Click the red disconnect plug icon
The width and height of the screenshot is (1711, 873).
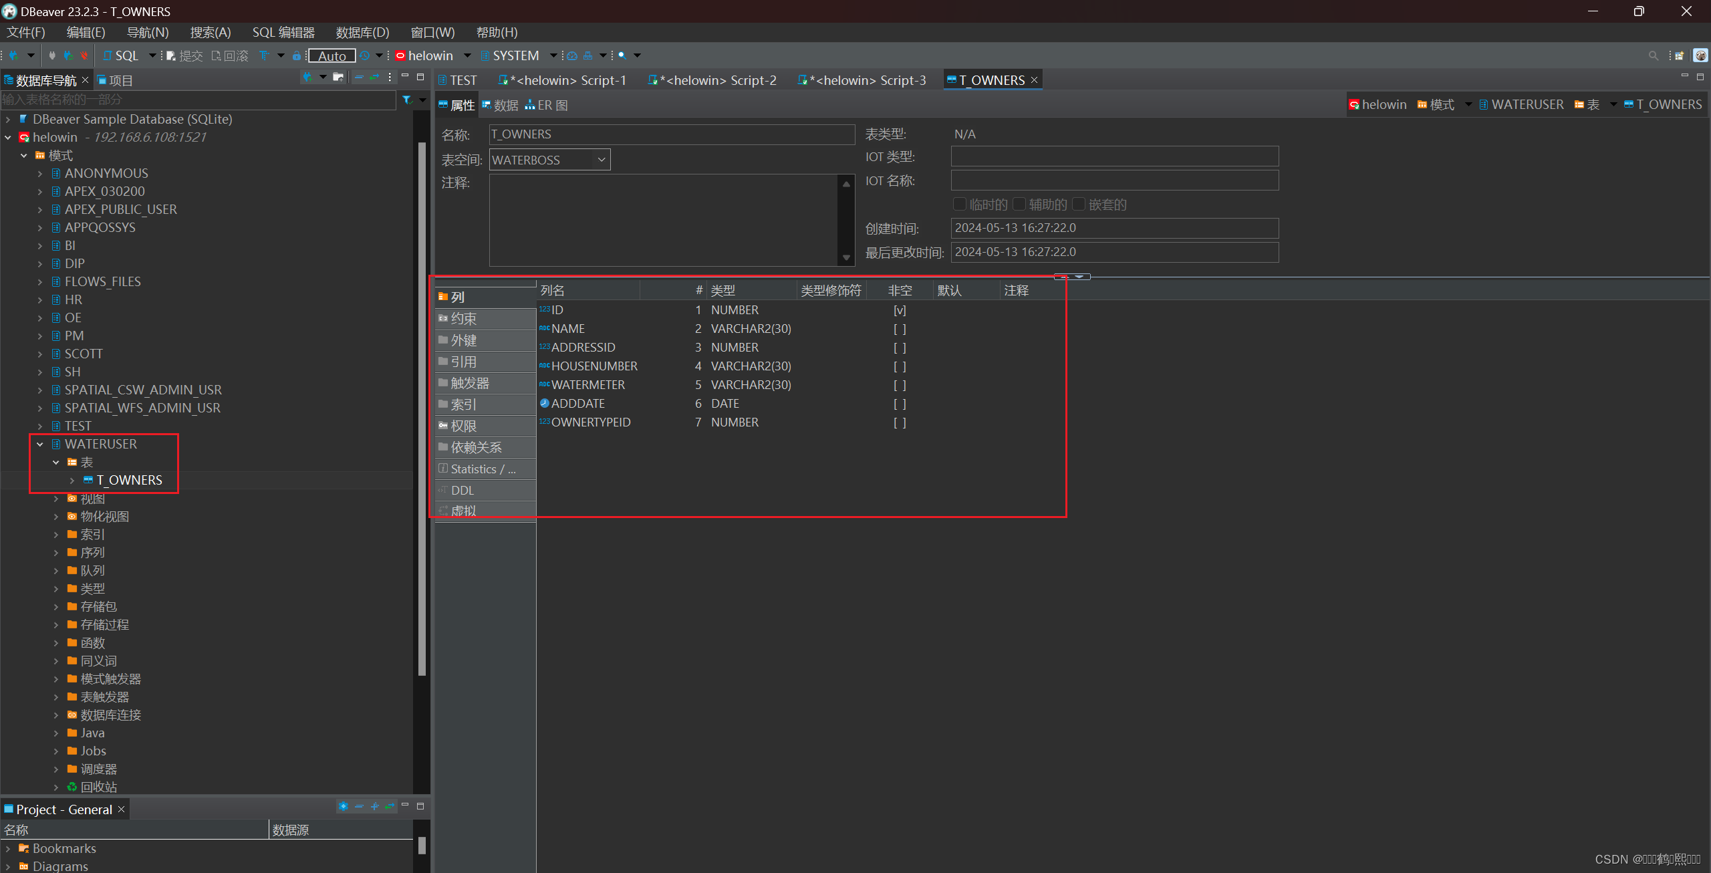point(84,55)
